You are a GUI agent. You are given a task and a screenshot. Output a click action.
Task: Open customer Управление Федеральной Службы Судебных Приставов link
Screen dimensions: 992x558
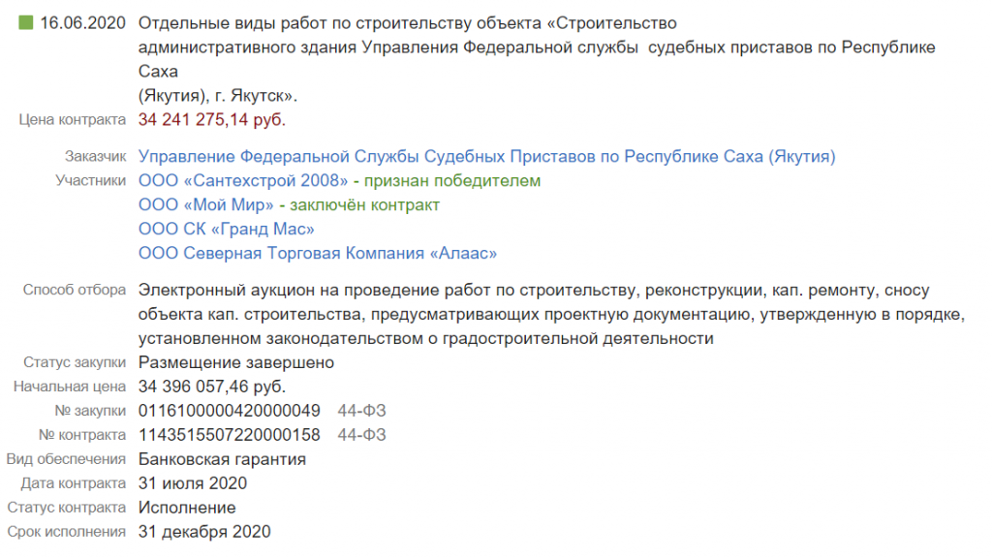pos(486,156)
